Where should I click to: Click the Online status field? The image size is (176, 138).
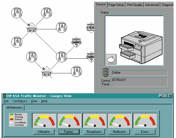click(140, 73)
